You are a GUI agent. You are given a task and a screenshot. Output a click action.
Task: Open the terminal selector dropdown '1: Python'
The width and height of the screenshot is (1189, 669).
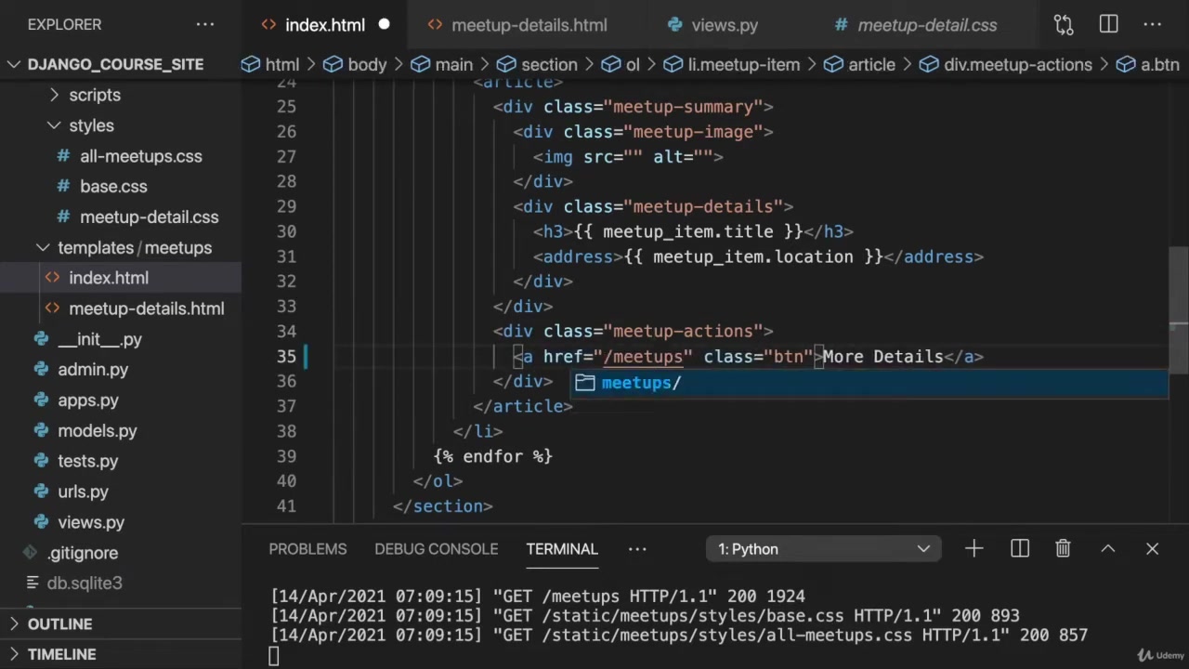tap(823, 549)
